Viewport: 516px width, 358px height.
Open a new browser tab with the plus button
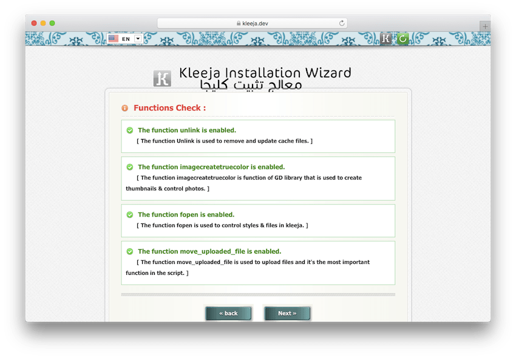click(485, 26)
